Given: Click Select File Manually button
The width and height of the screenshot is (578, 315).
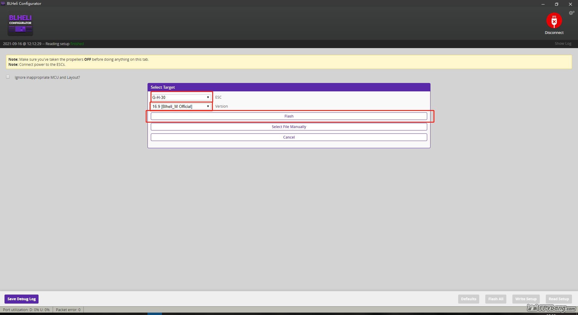Looking at the screenshot, I should [289, 127].
